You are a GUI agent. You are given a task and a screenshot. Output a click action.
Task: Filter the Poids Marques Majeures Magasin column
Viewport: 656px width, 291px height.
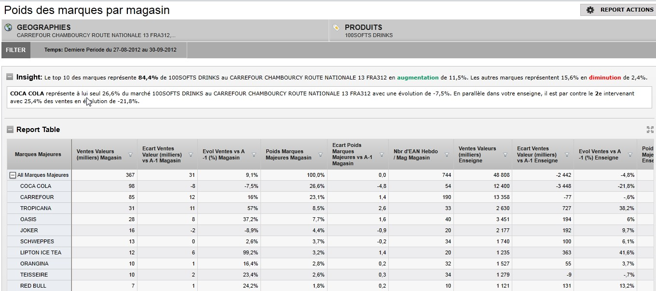pos(321,155)
